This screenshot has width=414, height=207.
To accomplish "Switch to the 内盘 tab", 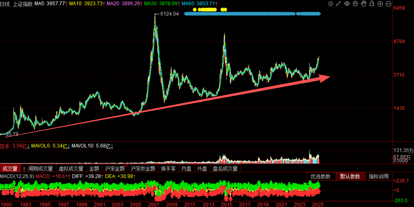I will [187, 169].
